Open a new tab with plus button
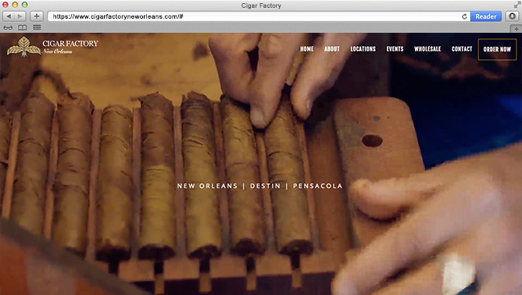Screen dimensions: 522x295 click(x=516, y=29)
